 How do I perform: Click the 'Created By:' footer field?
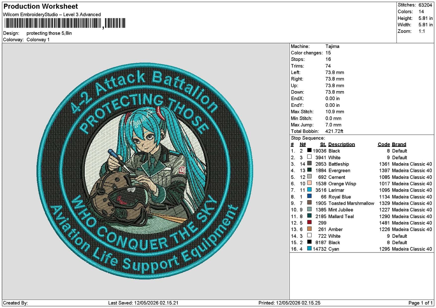pyautogui.click(x=15, y=303)
